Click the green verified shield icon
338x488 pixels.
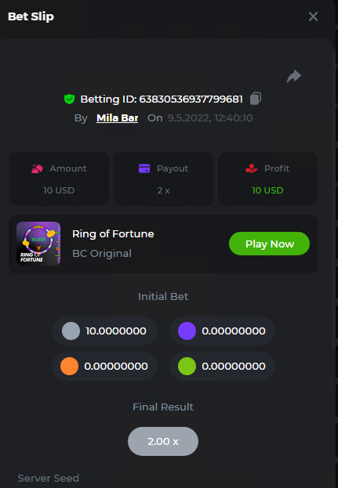69,99
